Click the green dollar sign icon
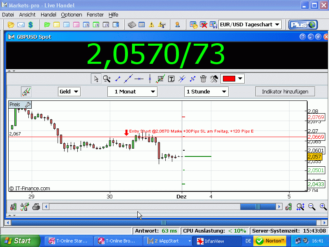The image size is (329, 247). click(30, 25)
